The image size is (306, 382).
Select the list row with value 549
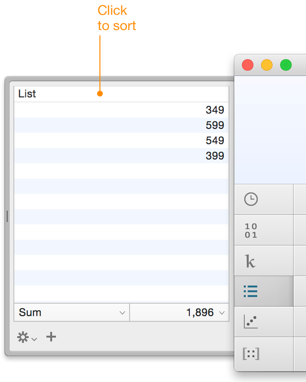point(121,140)
